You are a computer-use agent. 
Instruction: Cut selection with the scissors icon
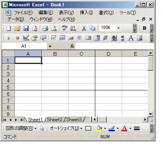84,28
